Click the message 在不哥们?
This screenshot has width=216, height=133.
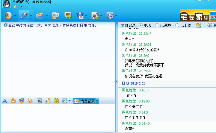click(x=133, y=107)
